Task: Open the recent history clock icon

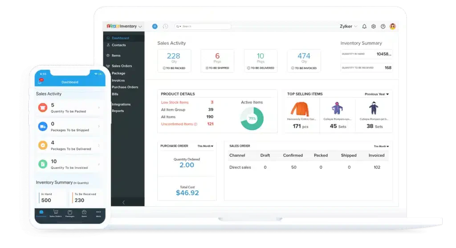Action: [165, 26]
